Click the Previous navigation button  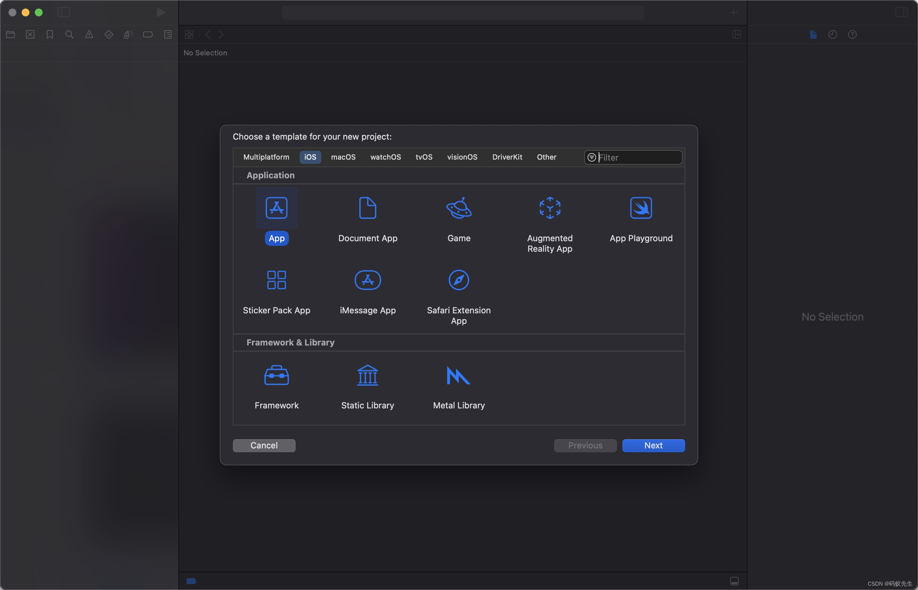point(586,445)
